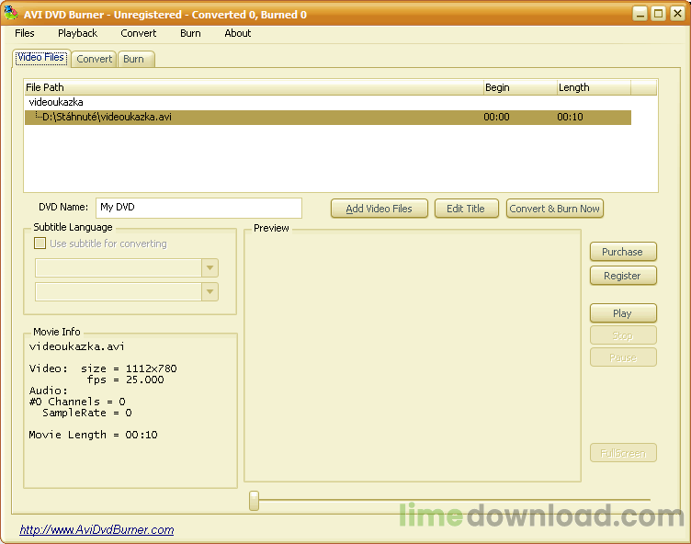Switch to the Convert tab

[94, 59]
